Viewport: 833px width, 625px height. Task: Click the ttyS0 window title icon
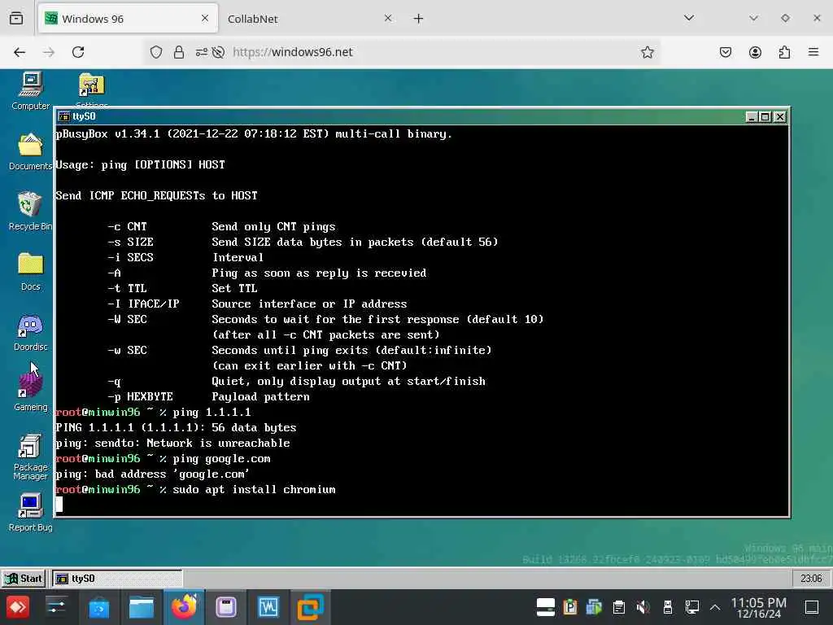click(x=64, y=116)
